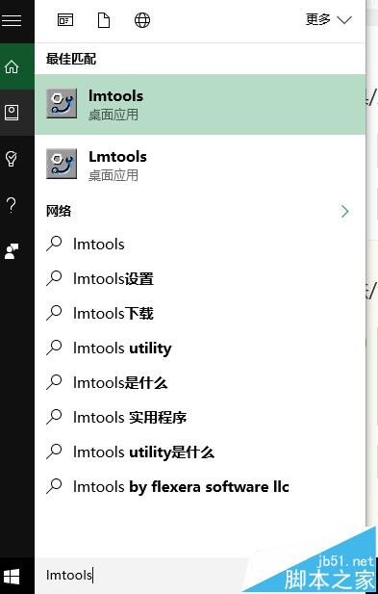The image size is (378, 594).
Task: Expand 网络 results with the arrow
Action: click(x=344, y=212)
